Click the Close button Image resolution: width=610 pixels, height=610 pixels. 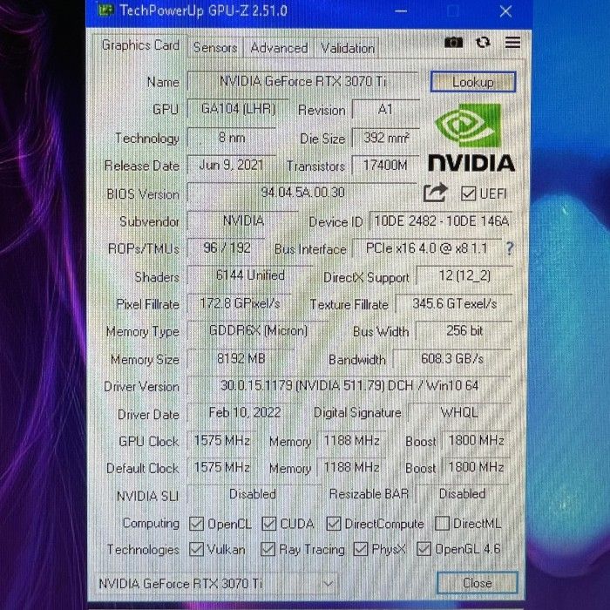[x=478, y=583]
